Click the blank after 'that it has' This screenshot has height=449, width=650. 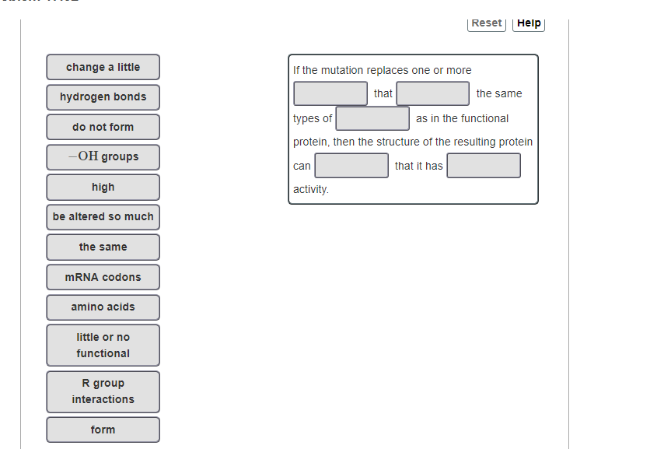tap(484, 166)
